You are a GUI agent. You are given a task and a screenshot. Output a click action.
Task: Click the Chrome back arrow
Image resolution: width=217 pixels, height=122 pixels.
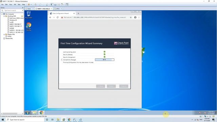(50, 17)
